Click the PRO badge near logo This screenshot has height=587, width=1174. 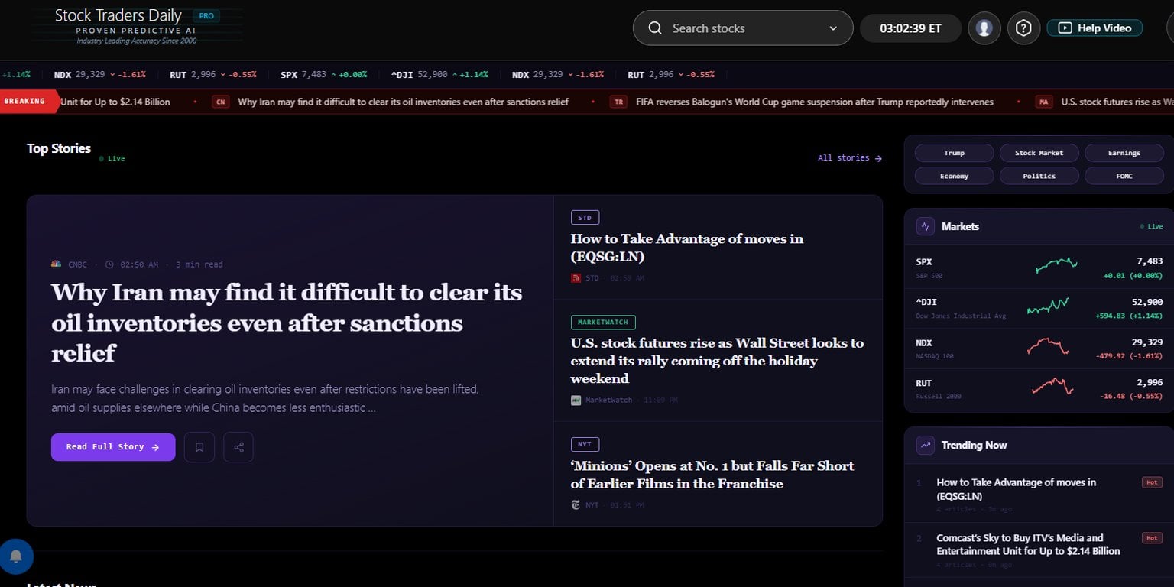[x=206, y=15]
